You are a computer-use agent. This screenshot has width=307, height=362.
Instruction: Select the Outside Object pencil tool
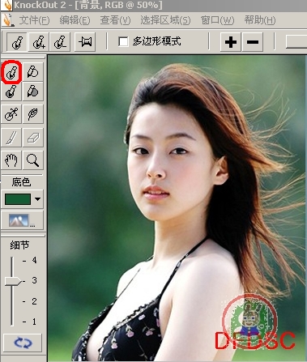pyautogui.click(x=33, y=72)
